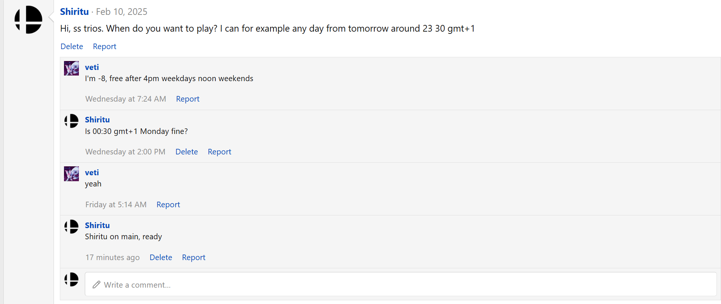
Task: Report the "Shiritu on main, ready" comment
Action: point(193,257)
